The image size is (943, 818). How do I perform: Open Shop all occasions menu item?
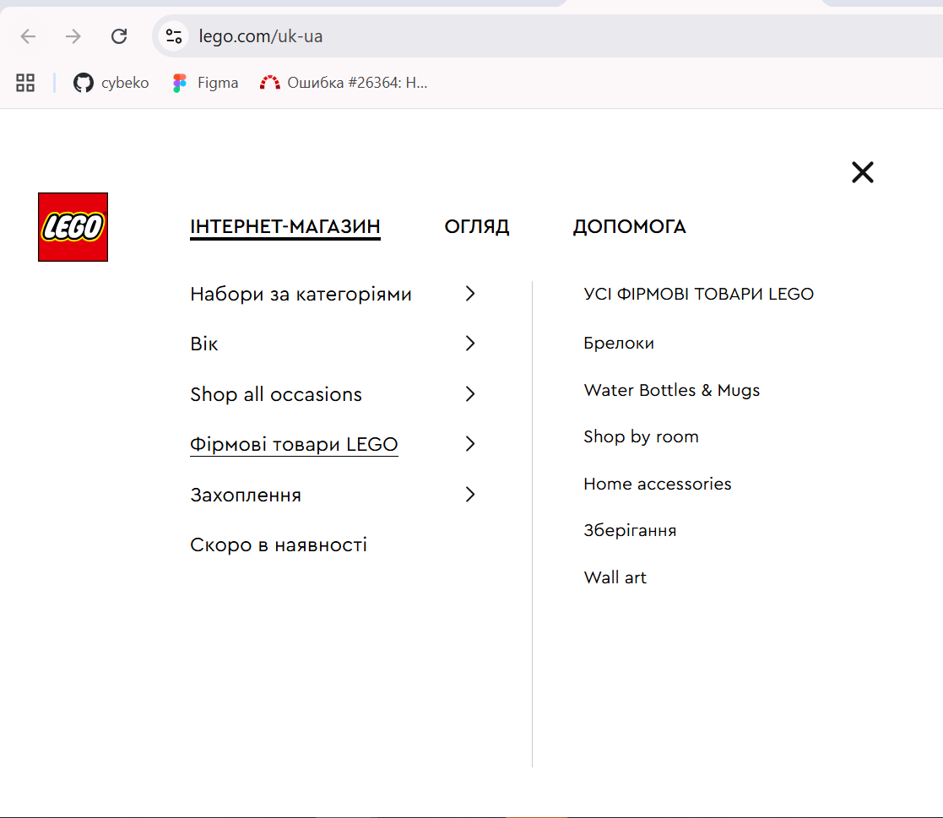point(276,394)
